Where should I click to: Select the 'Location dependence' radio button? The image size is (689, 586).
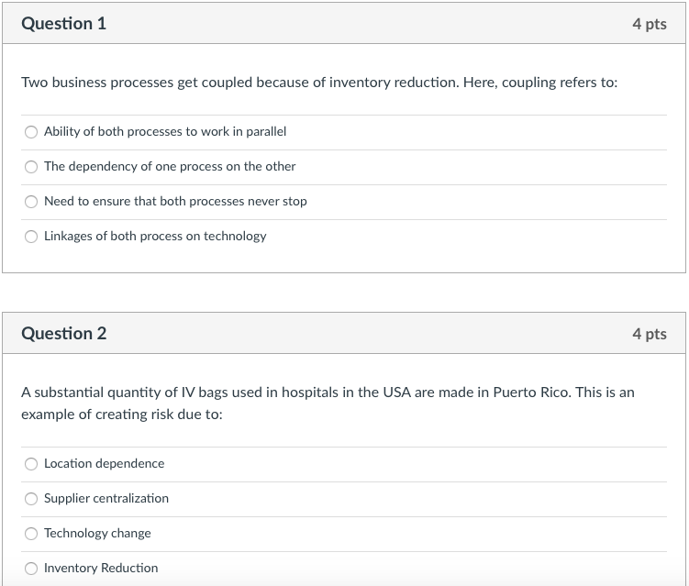point(31,464)
